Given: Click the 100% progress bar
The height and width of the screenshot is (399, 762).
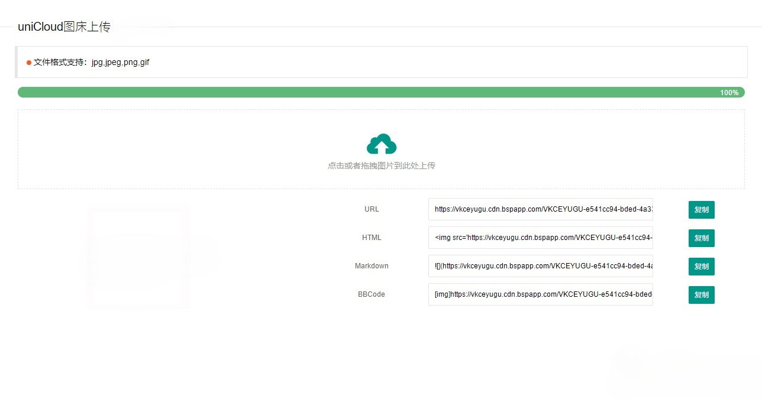Looking at the screenshot, I should (x=381, y=92).
